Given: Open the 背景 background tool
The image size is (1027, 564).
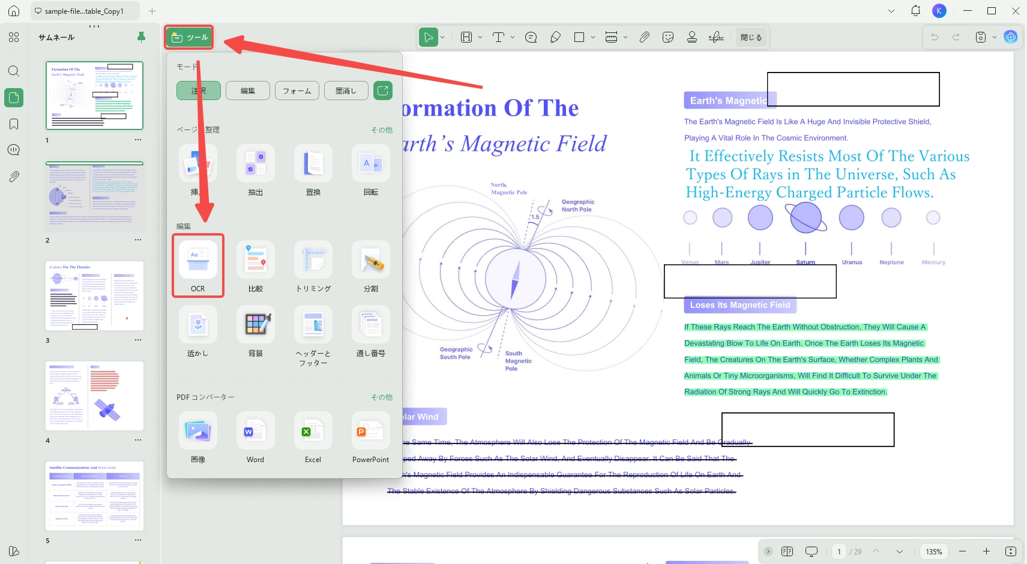Looking at the screenshot, I should pyautogui.click(x=256, y=331).
